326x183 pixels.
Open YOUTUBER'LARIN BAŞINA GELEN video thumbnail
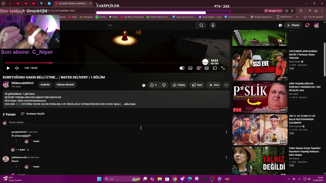point(260,65)
